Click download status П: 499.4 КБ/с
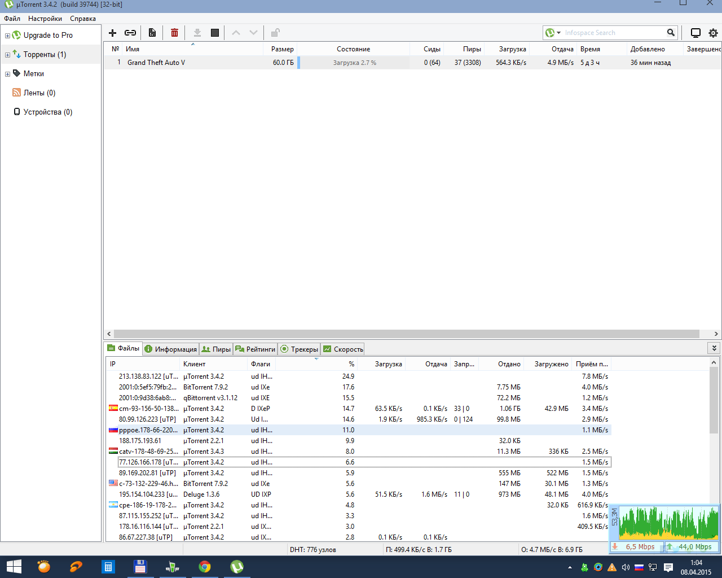The width and height of the screenshot is (722, 578). pyautogui.click(x=419, y=549)
